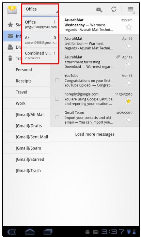Star the 'attachment for testing' email

[129, 64]
